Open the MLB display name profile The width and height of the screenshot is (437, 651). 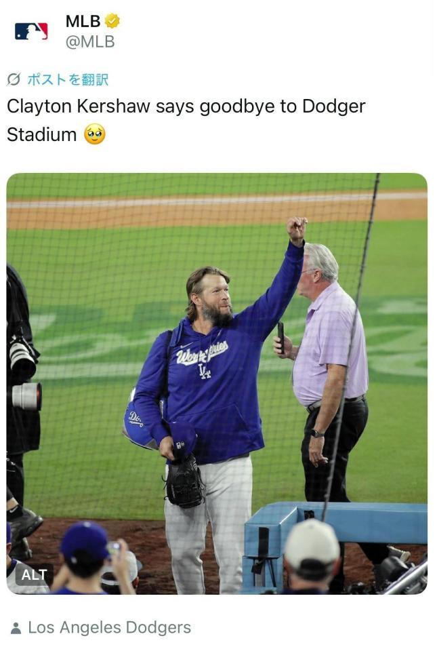[83, 21]
